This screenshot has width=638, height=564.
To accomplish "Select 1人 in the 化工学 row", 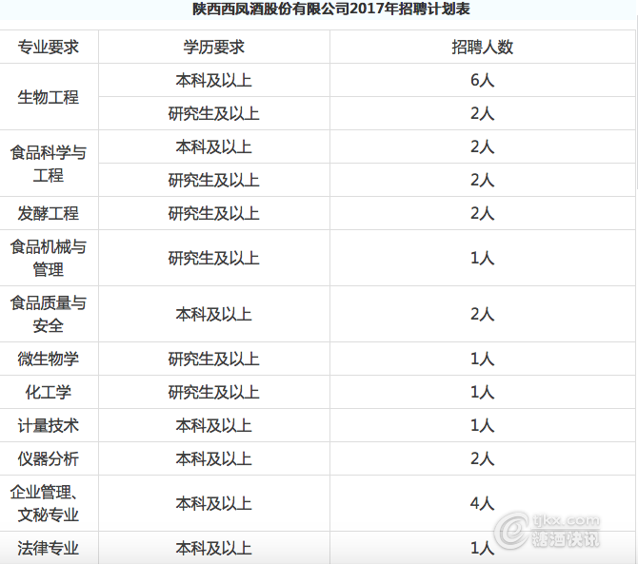I will pyautogui.click(x=482, y=392).
